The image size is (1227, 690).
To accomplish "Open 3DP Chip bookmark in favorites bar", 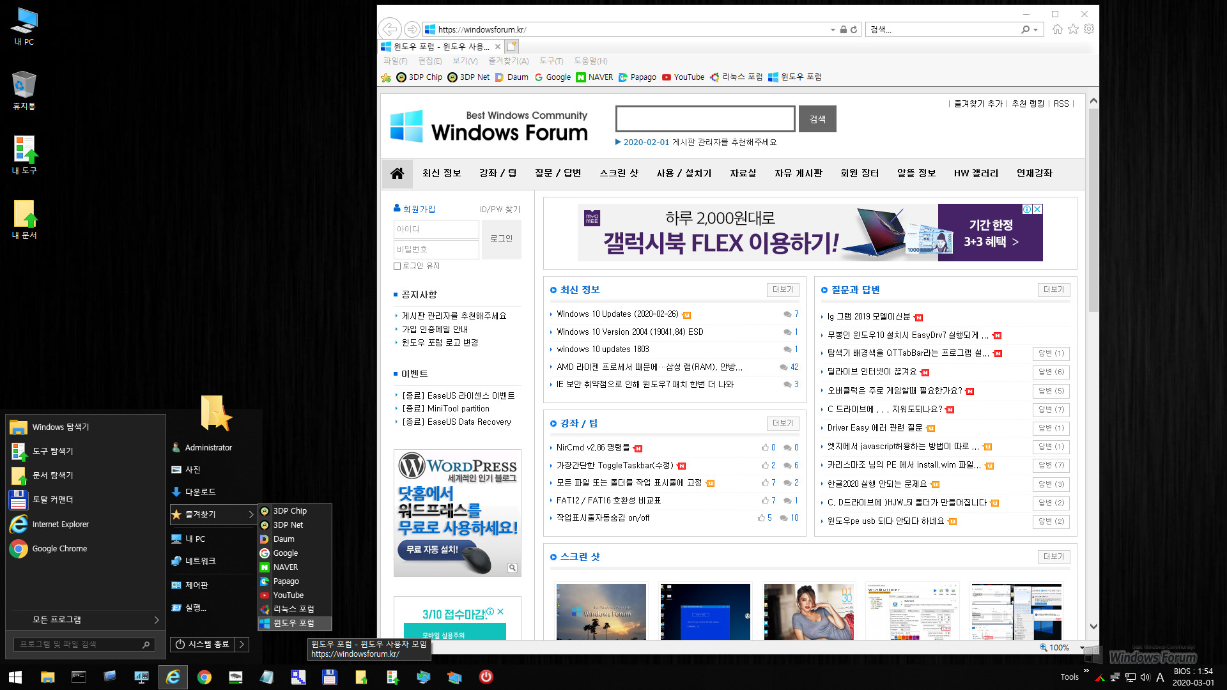I will coord(419,77).
